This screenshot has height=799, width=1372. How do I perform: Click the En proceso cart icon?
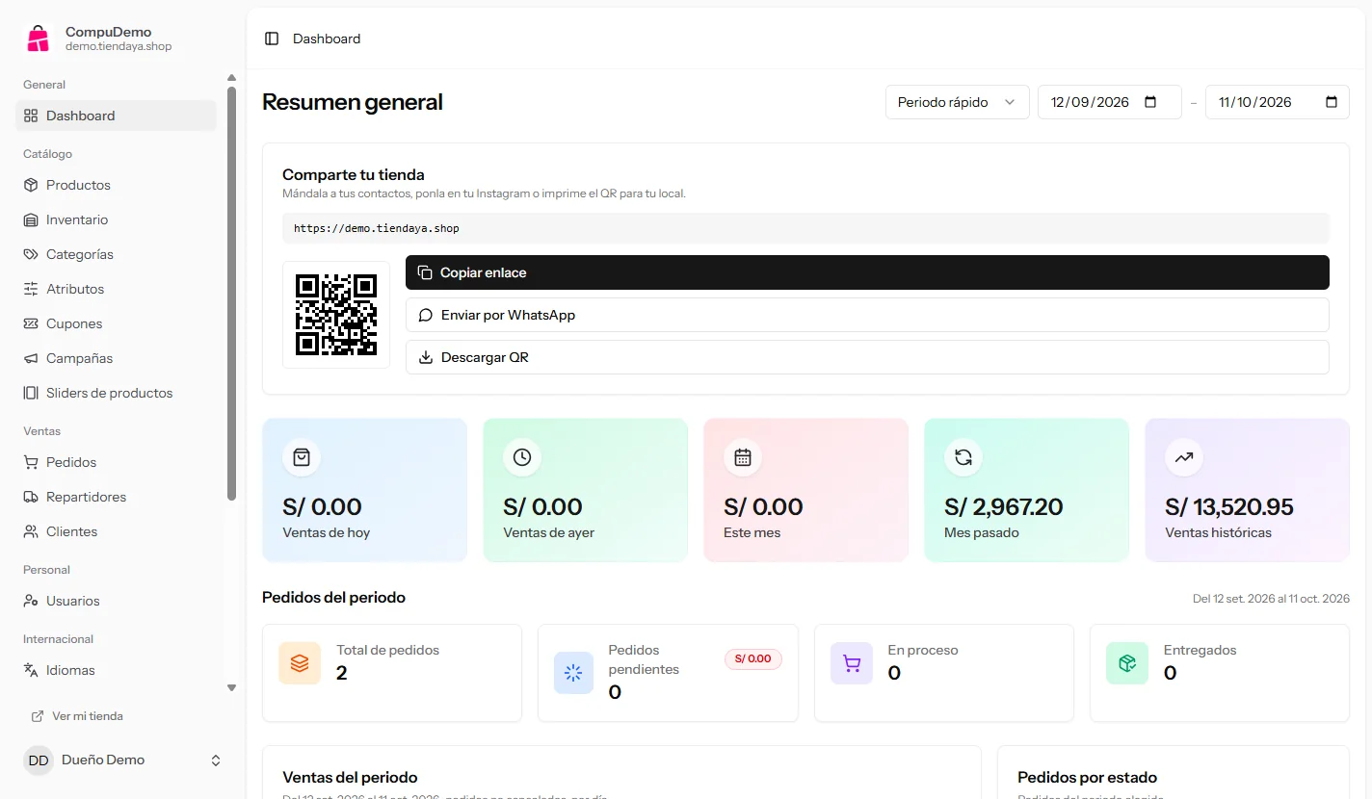[x=852, y=663]
